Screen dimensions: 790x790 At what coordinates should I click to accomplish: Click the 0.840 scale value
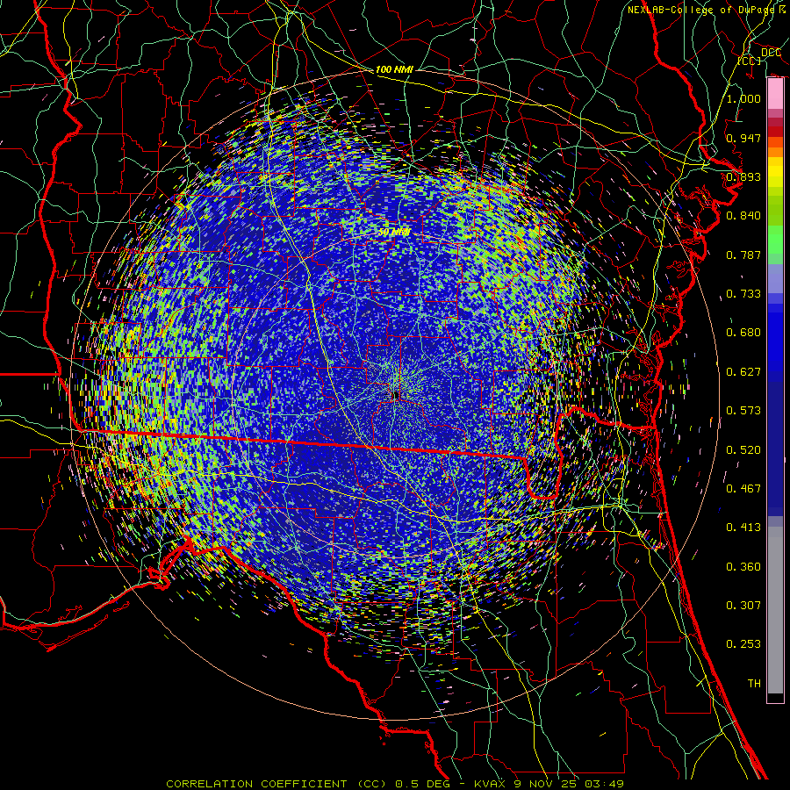(x=743, y=216)
